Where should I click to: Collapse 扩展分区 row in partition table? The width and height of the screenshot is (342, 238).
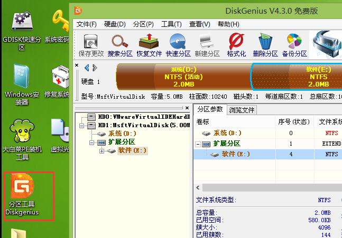pos(198,144)
